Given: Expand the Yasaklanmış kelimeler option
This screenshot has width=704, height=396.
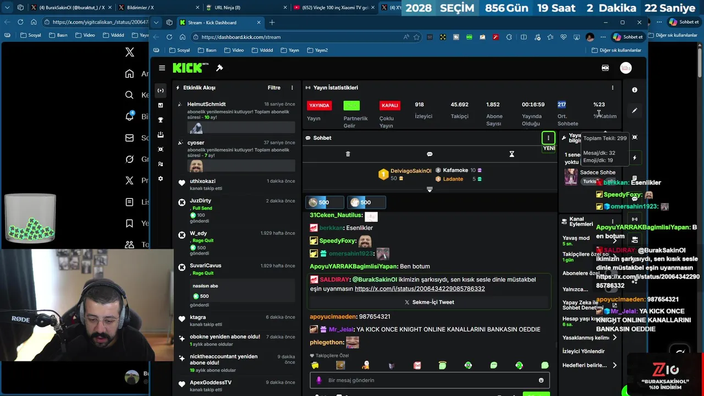Looking at the screenshot, I should pyautogui.click(x=614, y=338).
